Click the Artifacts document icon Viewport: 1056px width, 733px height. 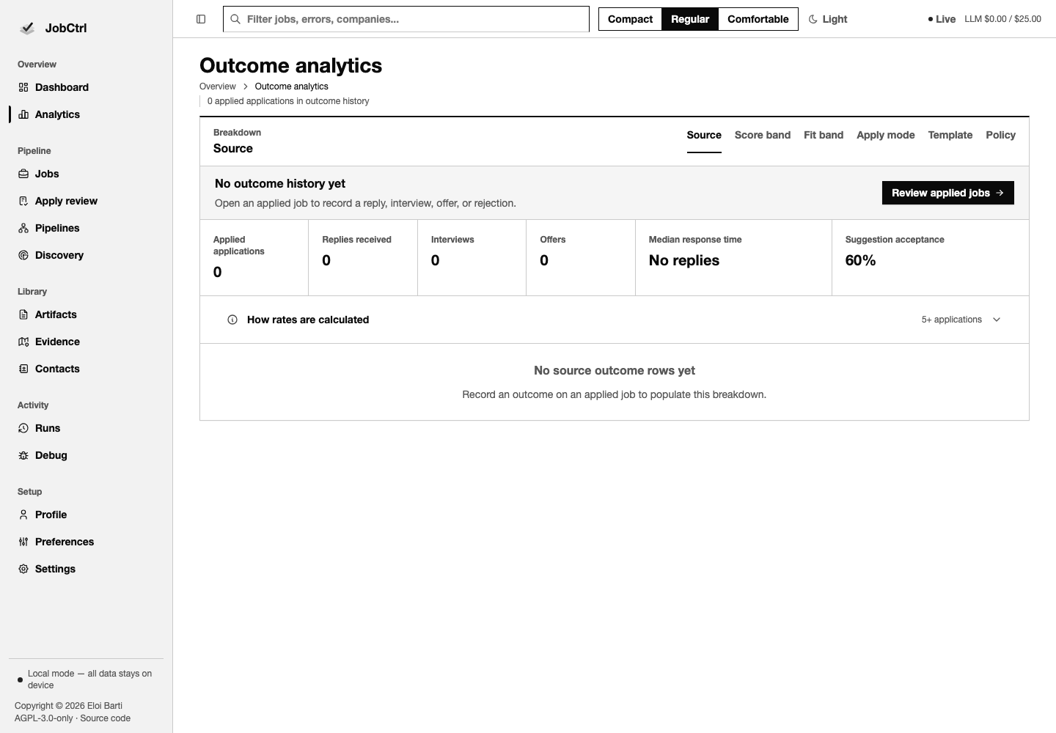pyautogui.click(x=23, y=314)
